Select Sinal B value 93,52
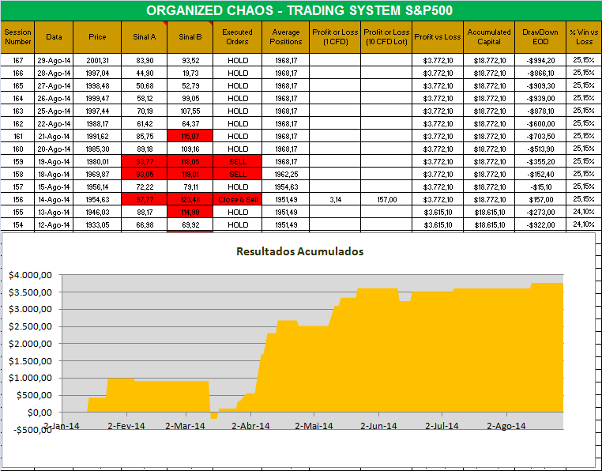 [x=190, y=60]
